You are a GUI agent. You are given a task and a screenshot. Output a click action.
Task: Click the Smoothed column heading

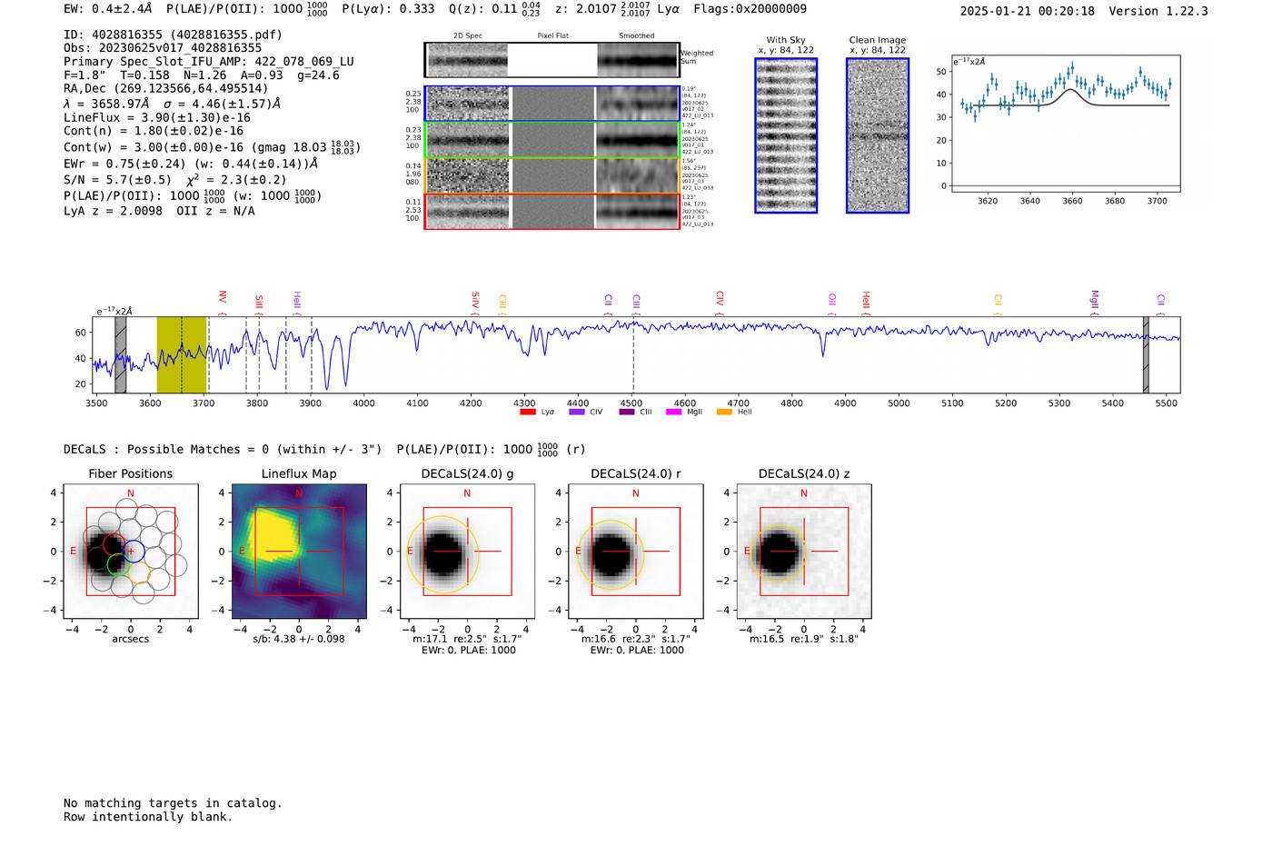[637, 35]
